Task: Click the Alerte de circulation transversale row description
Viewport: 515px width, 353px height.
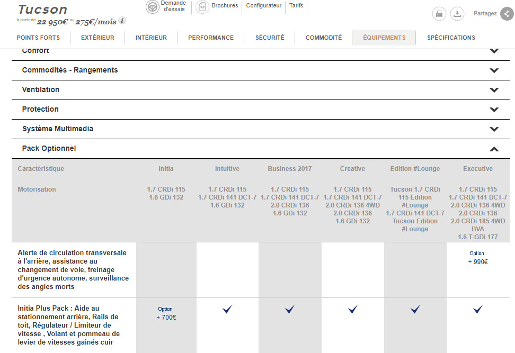Action: click(x=73, y=270)
